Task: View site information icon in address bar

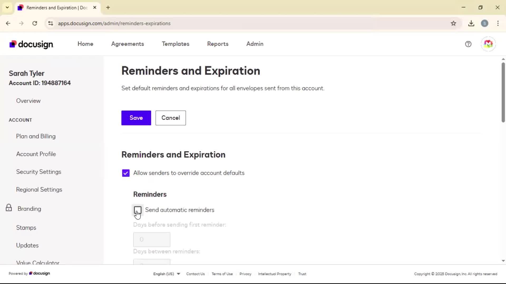Action: [x=51, y=23]
